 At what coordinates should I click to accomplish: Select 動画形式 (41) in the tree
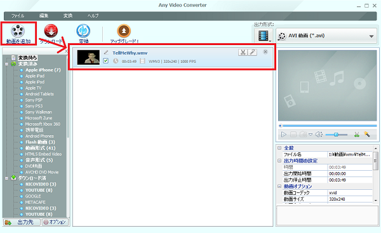(x=41, y=148)
